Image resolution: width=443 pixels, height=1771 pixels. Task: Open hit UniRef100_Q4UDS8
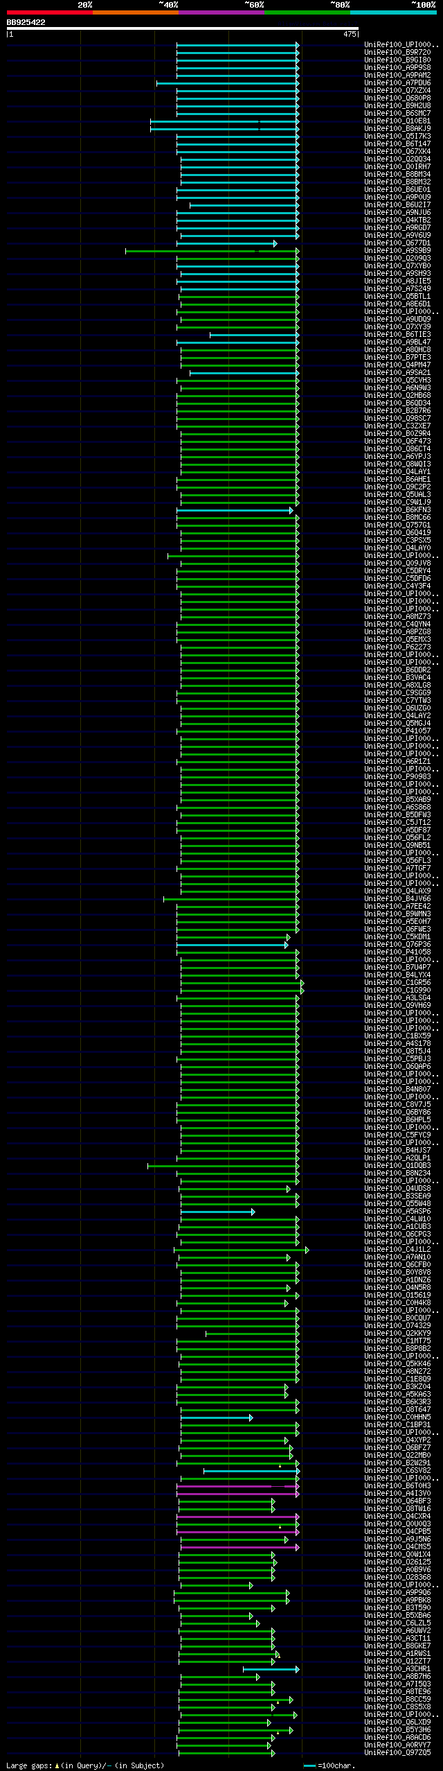[397, 1189]
